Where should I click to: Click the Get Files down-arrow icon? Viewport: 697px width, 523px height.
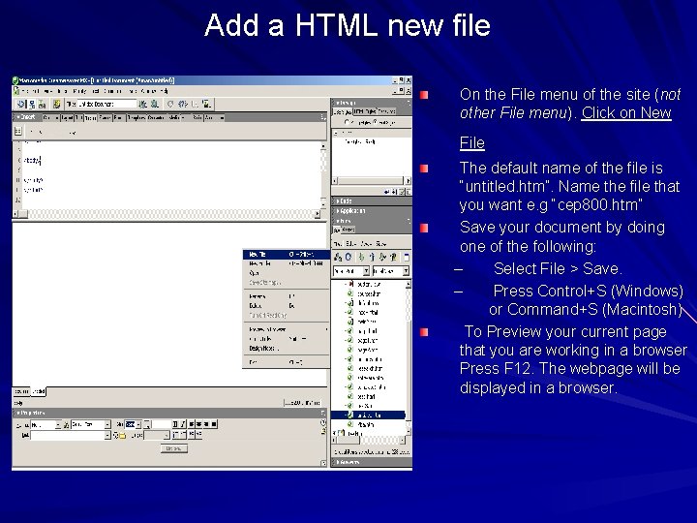pyautogui.click(x=361, y=257)
